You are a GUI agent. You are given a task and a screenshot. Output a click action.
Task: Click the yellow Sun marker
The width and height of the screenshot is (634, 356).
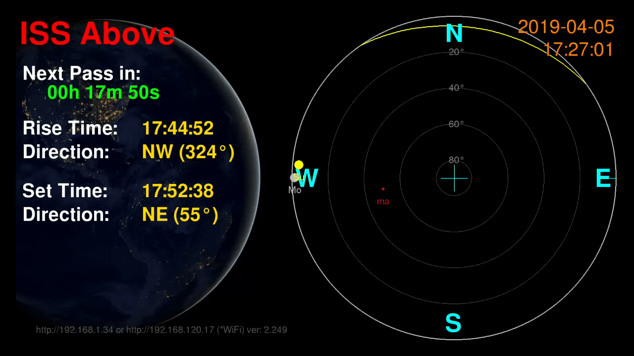[299, 165]
